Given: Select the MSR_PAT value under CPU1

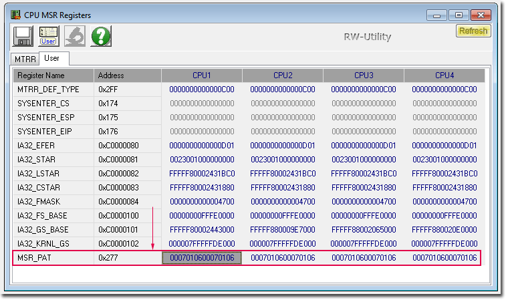Looking at the screenshot, I should point(202,258).
